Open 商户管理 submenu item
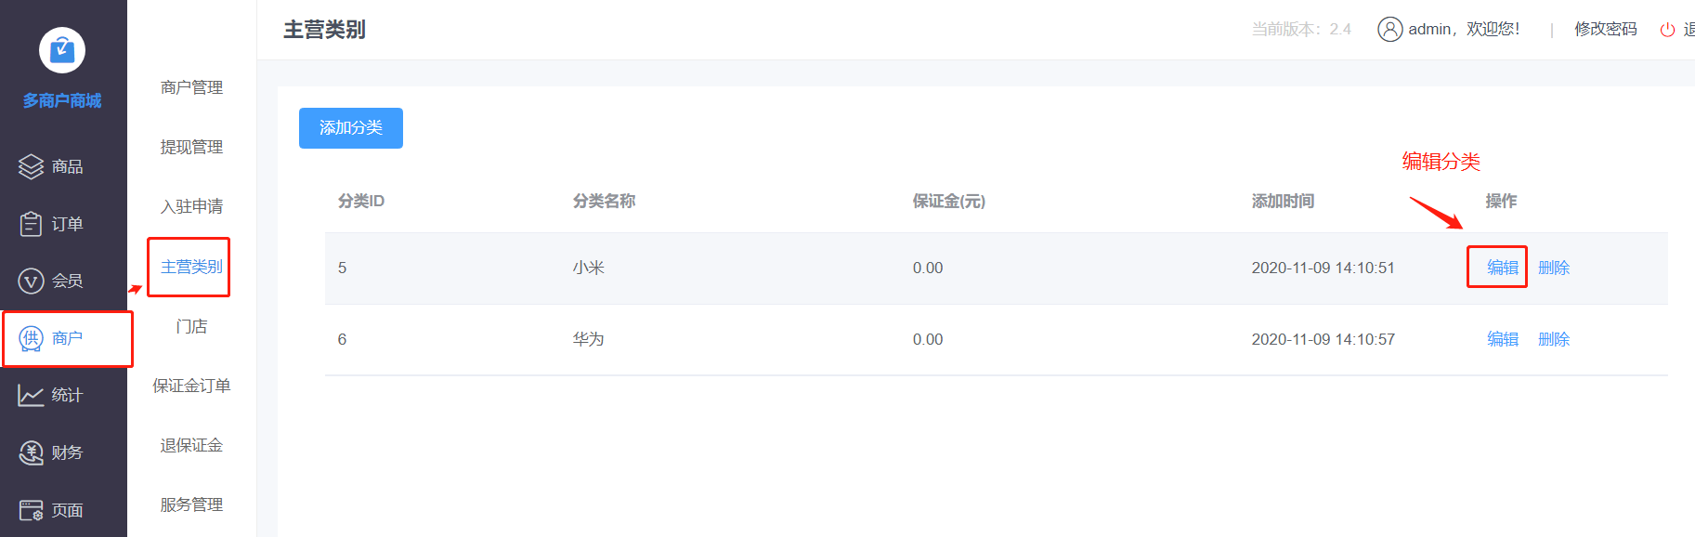 tap(191, 87)
